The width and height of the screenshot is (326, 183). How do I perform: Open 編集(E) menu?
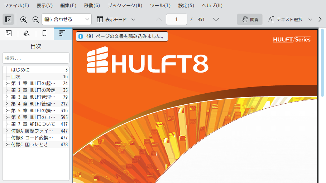click(68, 5)
